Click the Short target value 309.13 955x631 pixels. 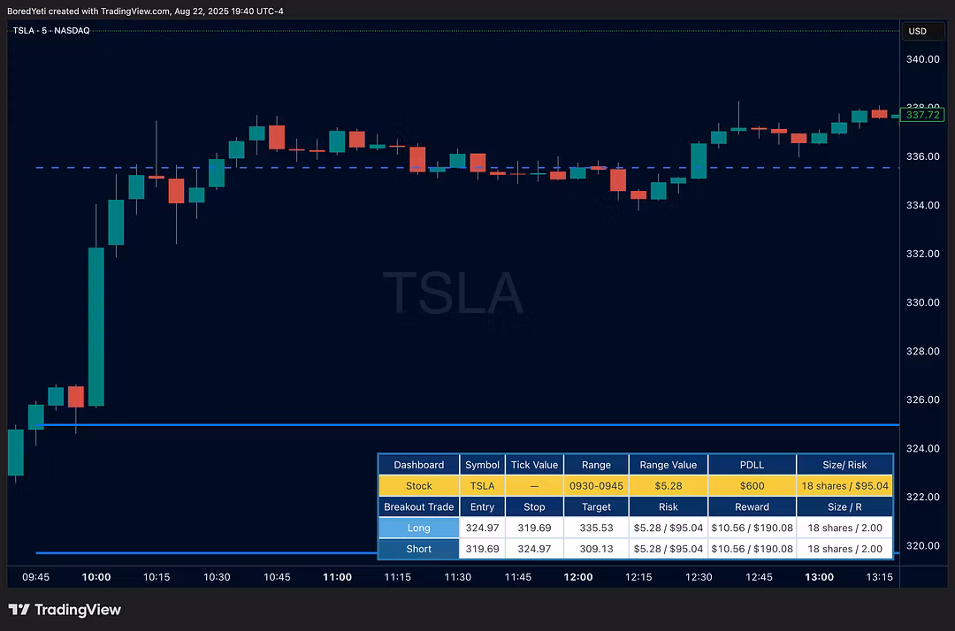596,549
